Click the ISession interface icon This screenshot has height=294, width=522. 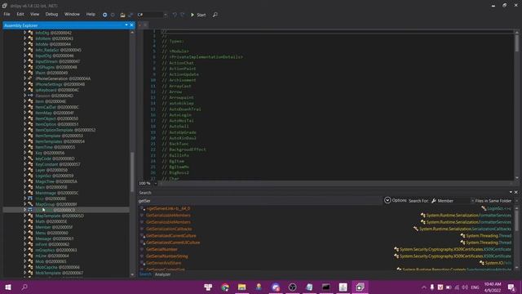(x=30, y=96)
